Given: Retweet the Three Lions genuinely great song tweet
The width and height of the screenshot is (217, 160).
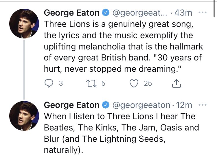Looking at the screenshot, I should (x=91, y=83).
